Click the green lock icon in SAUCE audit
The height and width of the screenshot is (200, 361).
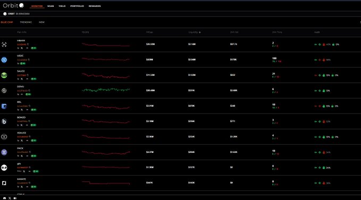332,75
